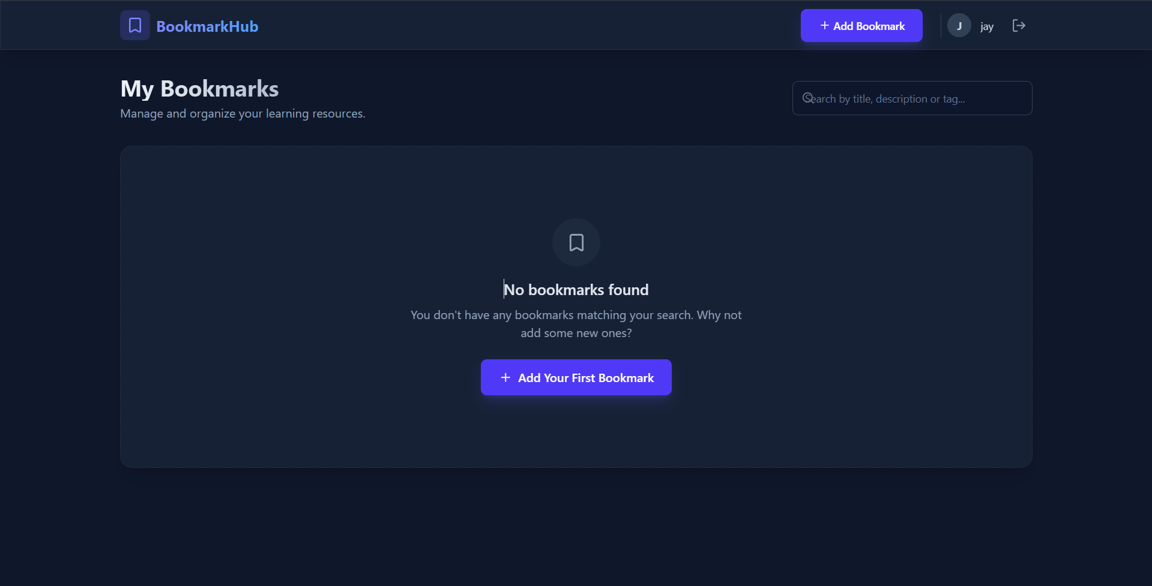Viewport: 1152px width, 586px height.
Task: Open the BookmarkHub home link text
Action: [207, 26]
